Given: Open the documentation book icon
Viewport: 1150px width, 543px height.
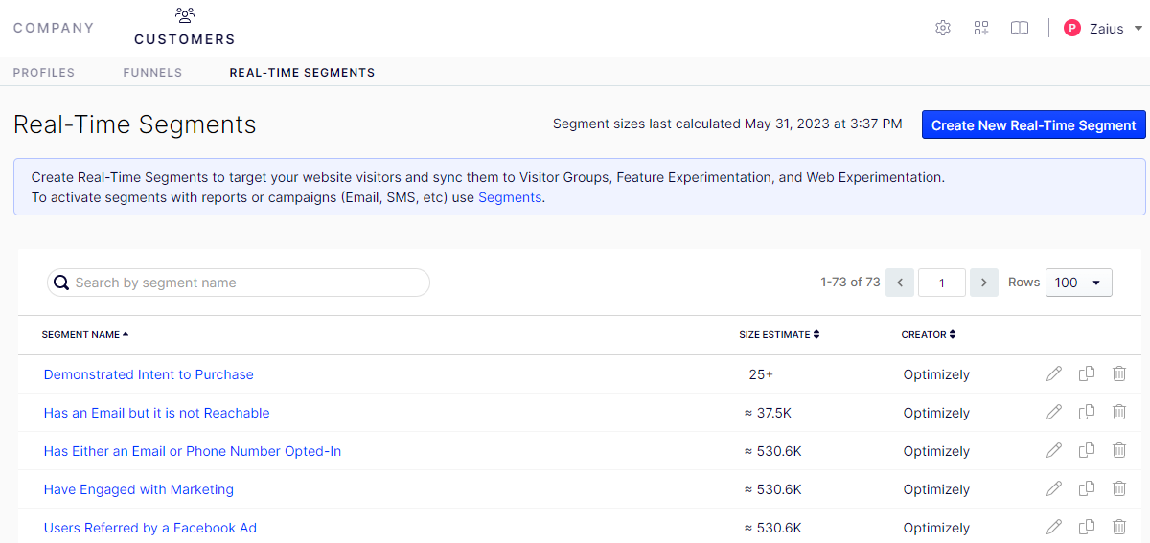Looking at the screenshot, I should (x=1020, y=28).
